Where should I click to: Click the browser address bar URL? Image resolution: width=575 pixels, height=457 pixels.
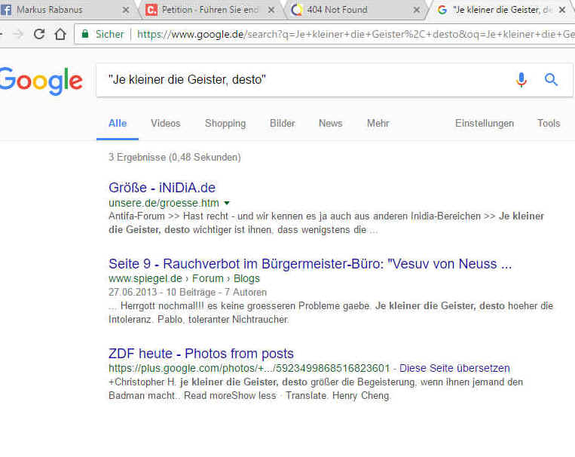tap(355, 34)
